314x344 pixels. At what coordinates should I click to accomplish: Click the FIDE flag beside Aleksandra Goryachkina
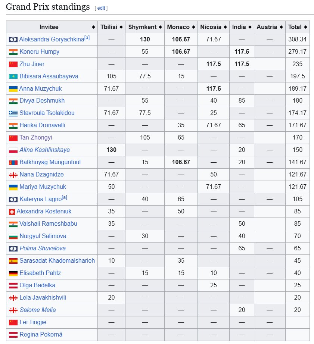click(13, 40)
